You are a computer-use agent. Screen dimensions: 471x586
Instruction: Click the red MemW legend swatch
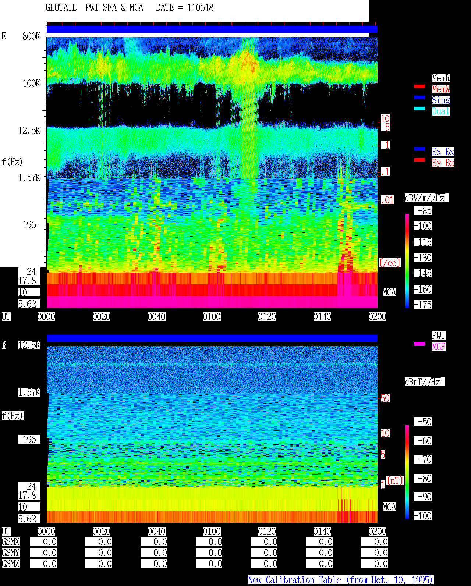click(x=419, y=86)
